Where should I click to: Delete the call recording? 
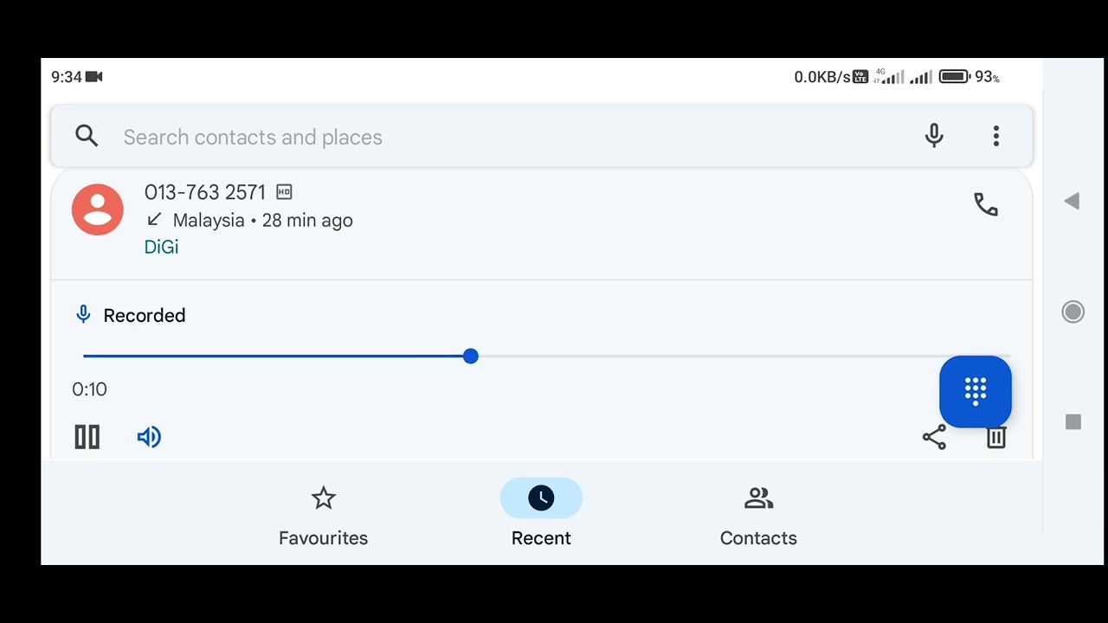click(x=996, y=440)
